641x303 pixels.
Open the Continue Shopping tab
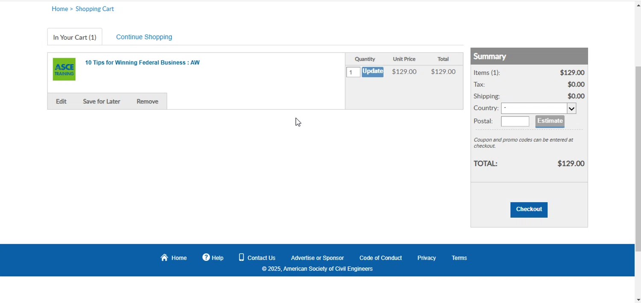[144, 37]
